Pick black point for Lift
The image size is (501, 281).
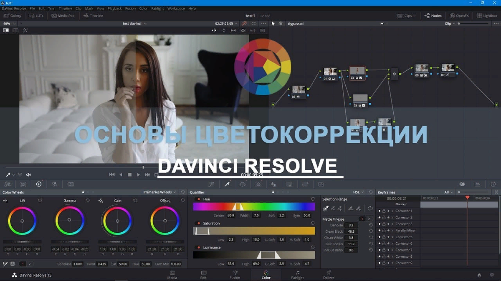5,201
